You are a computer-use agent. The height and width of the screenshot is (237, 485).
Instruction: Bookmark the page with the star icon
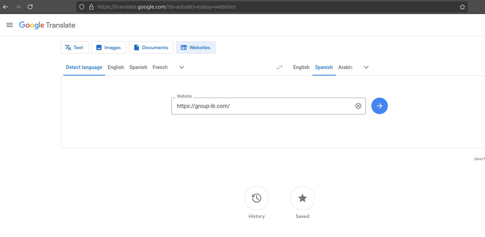(x=462, y=6)
